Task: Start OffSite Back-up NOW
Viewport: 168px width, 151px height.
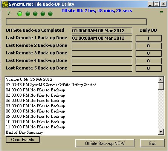Action: (105, 143)
